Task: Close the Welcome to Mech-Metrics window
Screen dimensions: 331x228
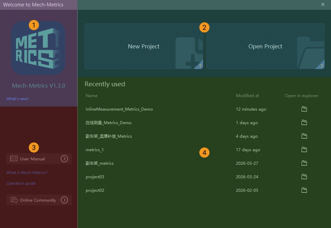Action: click(323, 4)
